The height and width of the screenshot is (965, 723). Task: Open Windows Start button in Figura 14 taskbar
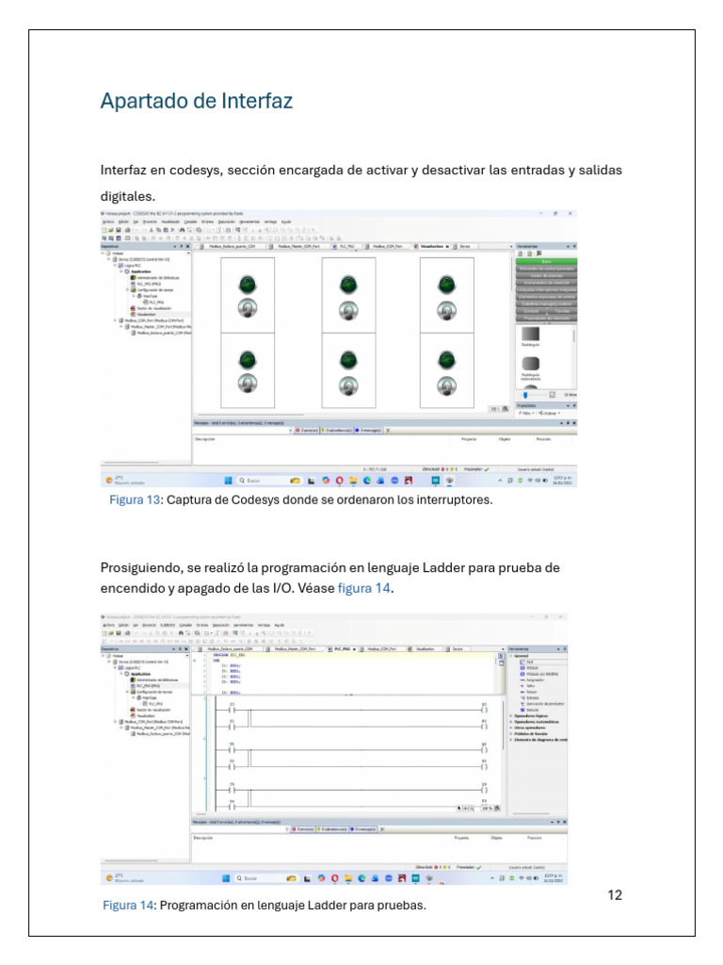pyautogui.click(x=226, y=878)
